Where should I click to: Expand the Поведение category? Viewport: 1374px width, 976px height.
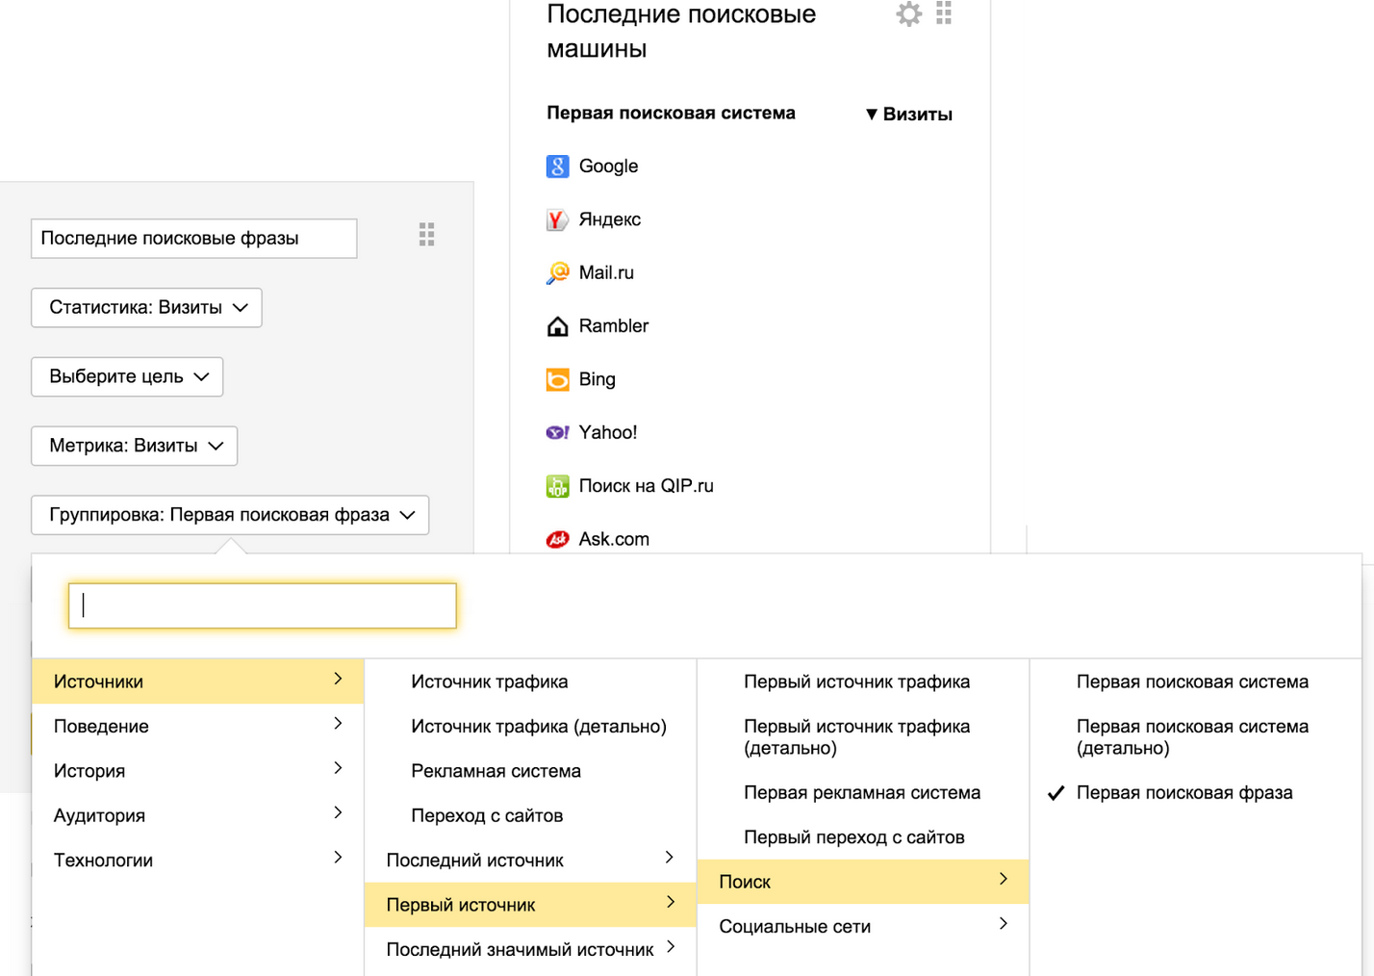pyautogui.click(x=198, y=726)
